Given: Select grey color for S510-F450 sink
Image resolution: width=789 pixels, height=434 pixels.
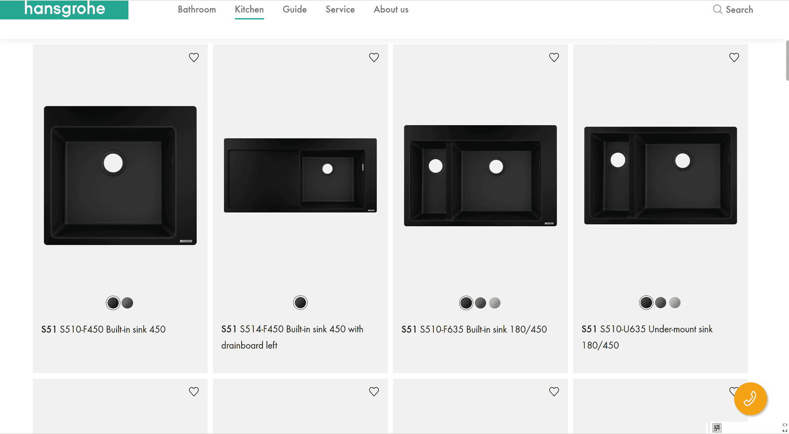Looking at the screenshot, I should click(x=127, y=302).
